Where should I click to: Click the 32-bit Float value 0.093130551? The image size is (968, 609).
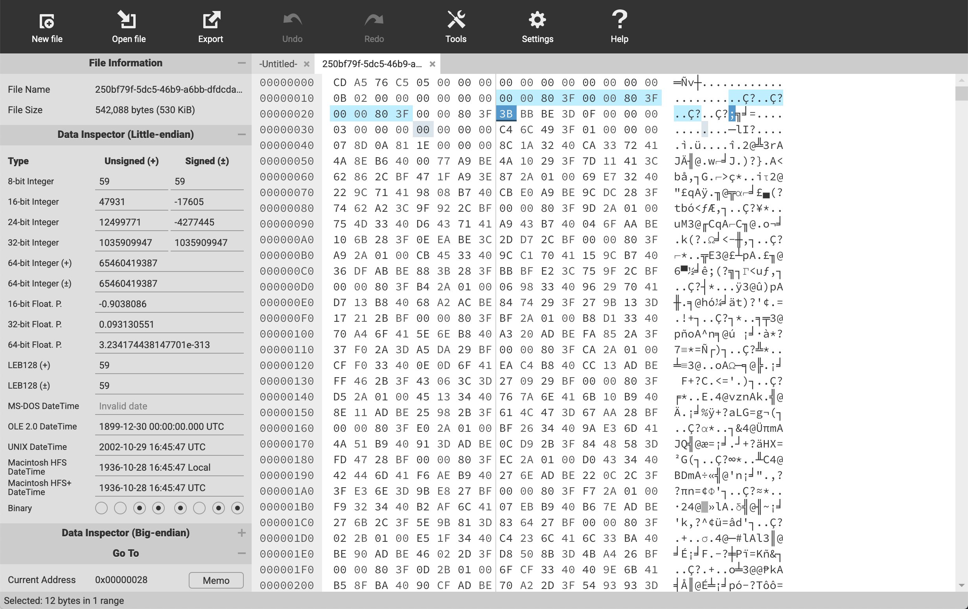(169, 324)
